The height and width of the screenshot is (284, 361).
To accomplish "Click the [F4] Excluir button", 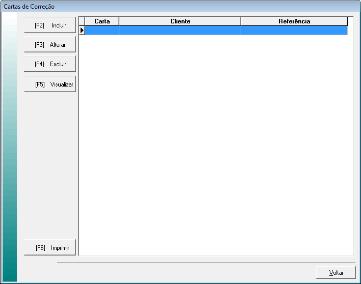I will point(50,64).
